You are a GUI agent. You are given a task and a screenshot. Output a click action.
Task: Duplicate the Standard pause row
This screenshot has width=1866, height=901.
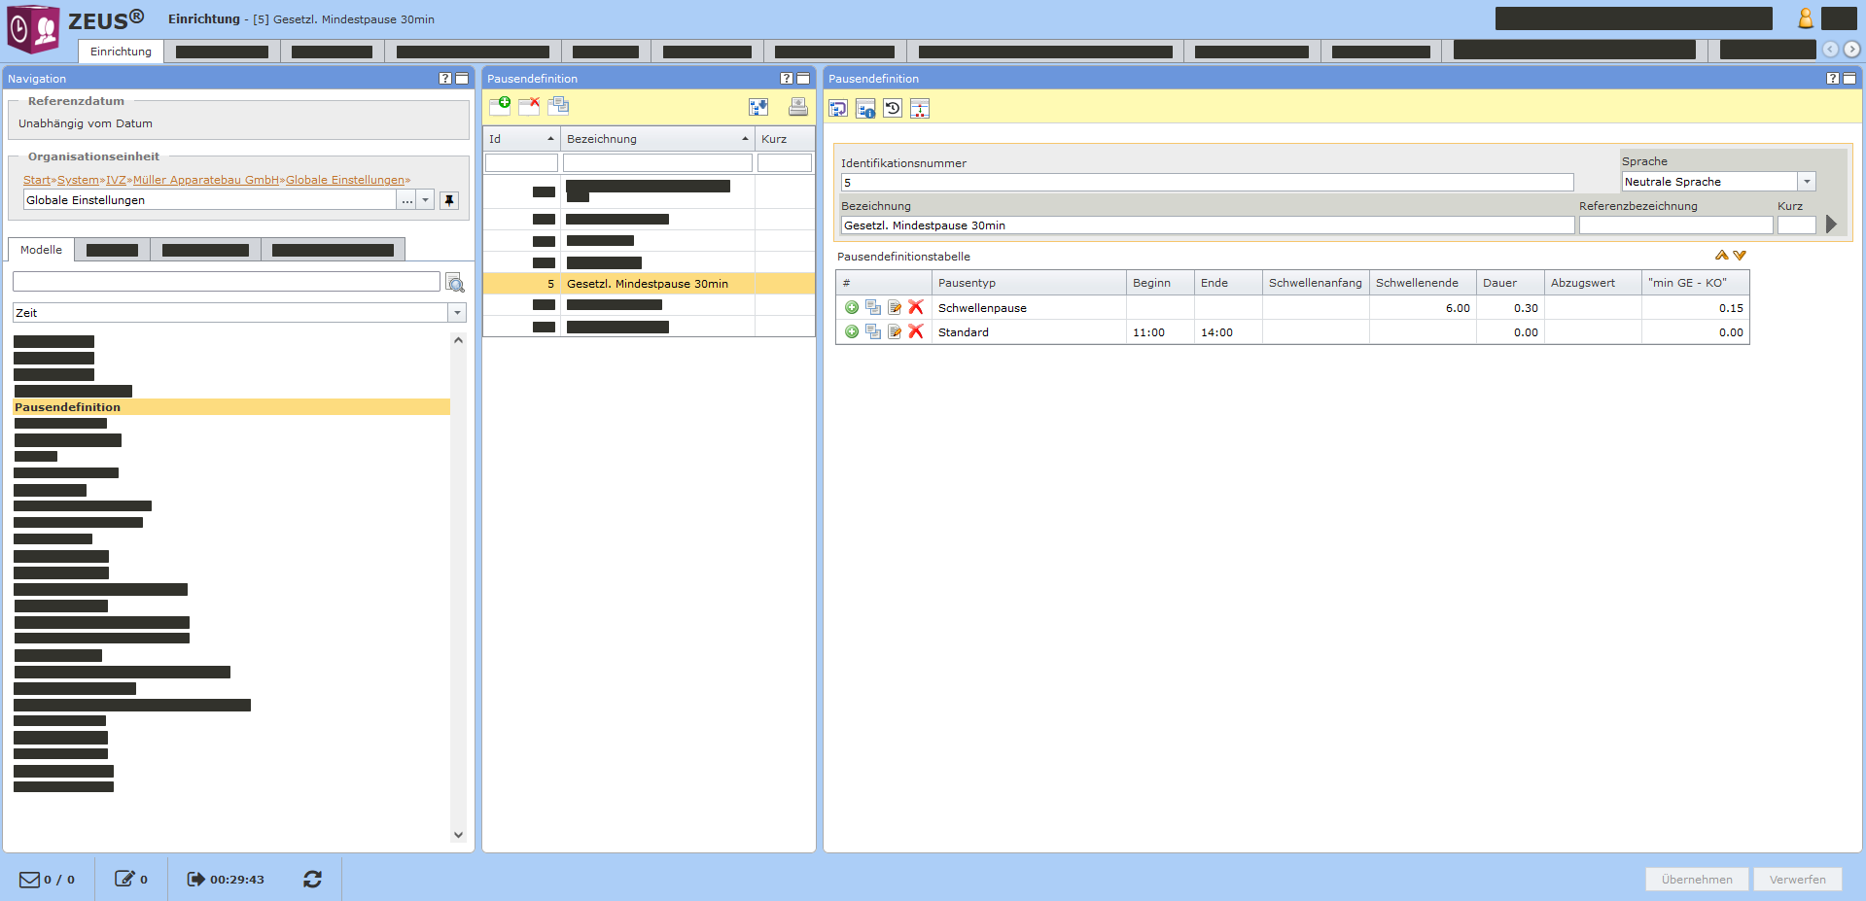pos(873,332)
